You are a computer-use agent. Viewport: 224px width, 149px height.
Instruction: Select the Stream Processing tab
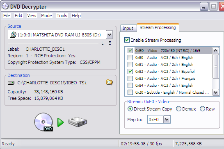[158, 27]
